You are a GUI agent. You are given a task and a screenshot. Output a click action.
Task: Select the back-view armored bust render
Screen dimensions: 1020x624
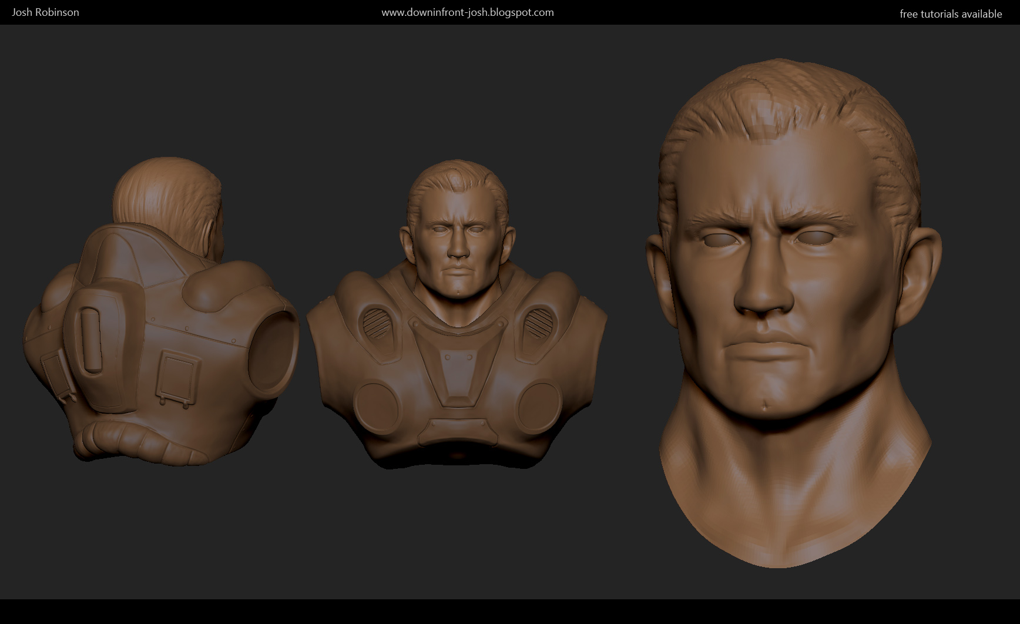(162, 311)
